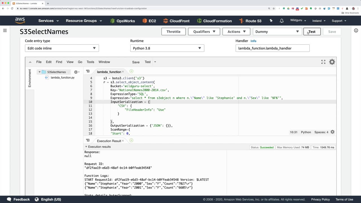Toggle fullscreen mode for the code editor
Image resolution: width=361 pixels, height=203 pixels.
[x=323, y=62]
